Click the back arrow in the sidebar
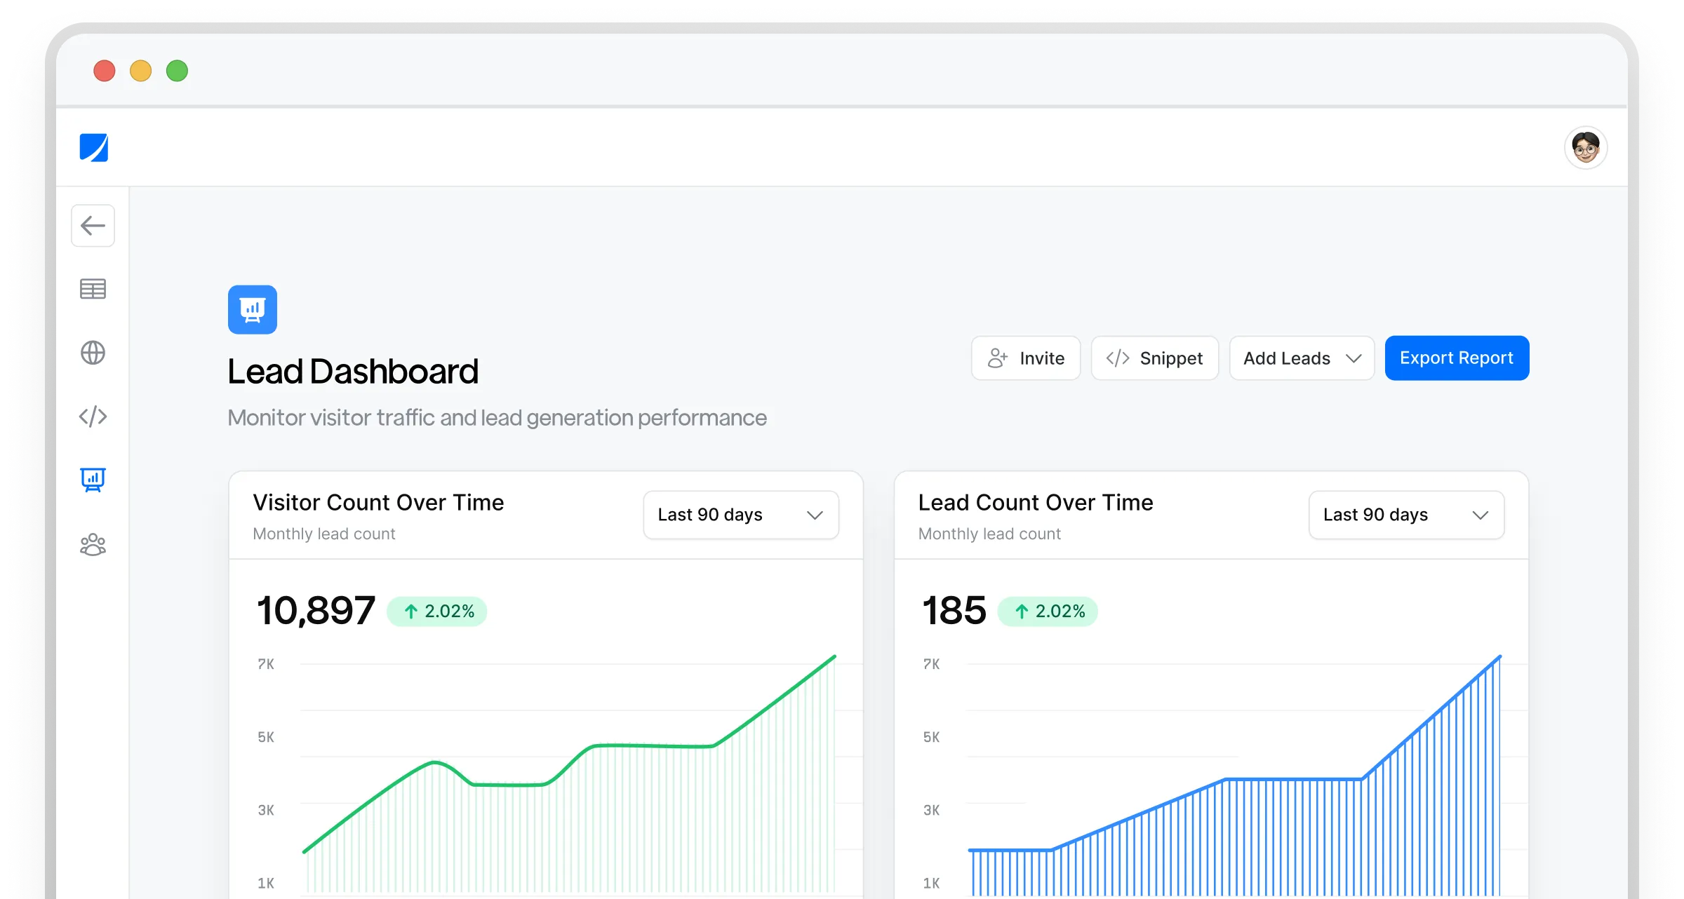Screen dimensions: 1684x899 click(93, 226)
